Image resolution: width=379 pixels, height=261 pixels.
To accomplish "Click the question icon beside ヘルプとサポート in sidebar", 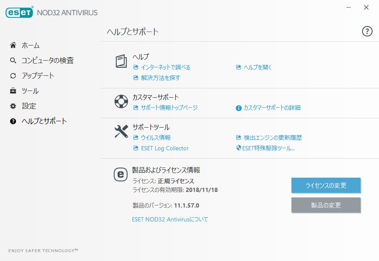I will (13, 121).
